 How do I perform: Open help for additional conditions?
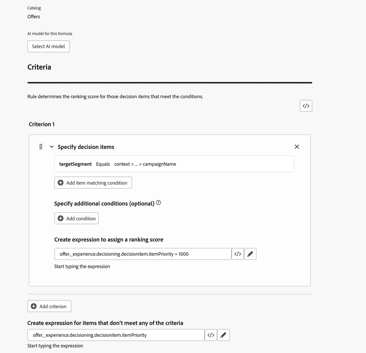159,203
